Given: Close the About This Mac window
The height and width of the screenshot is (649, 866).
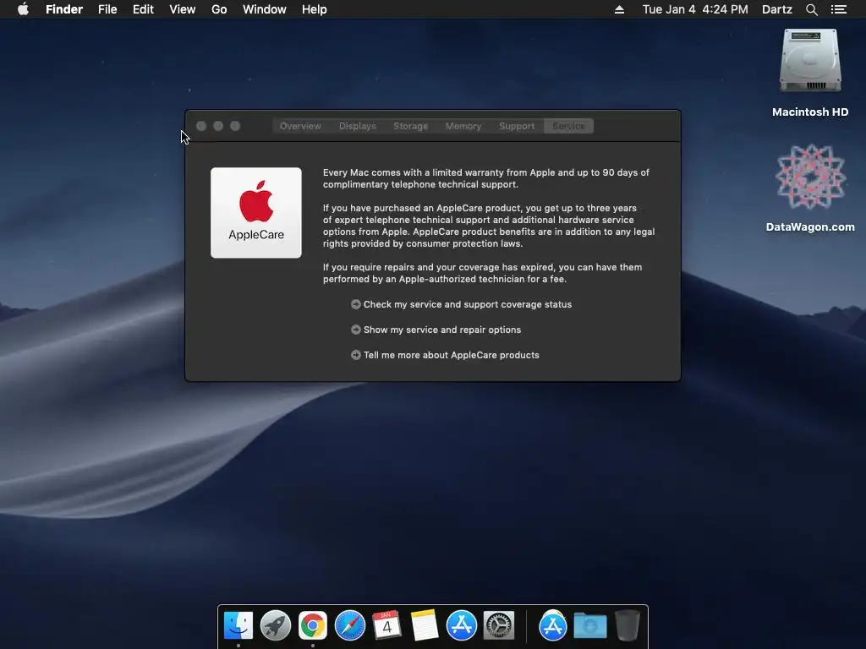Looking at the screenshot, I should pyautogui.click(x=201, y=126).
